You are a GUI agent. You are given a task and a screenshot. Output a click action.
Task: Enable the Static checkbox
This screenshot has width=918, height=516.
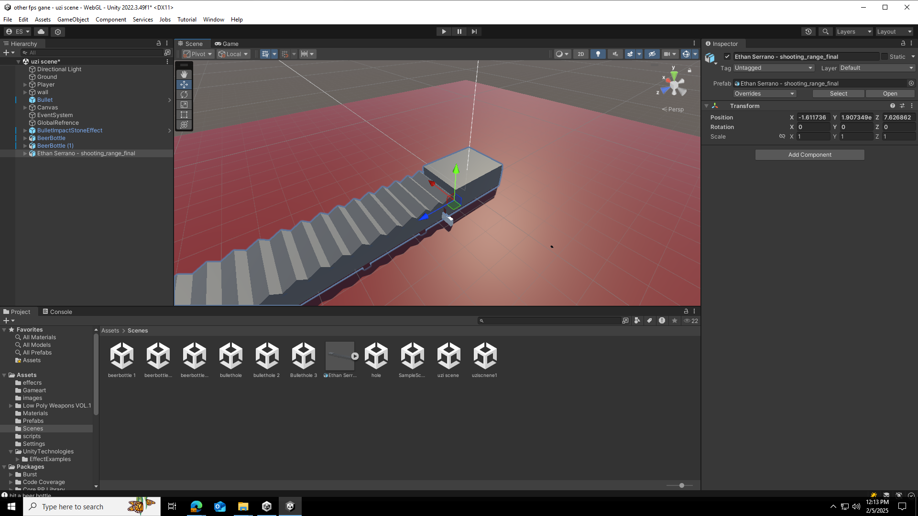[x=885, y=56]
